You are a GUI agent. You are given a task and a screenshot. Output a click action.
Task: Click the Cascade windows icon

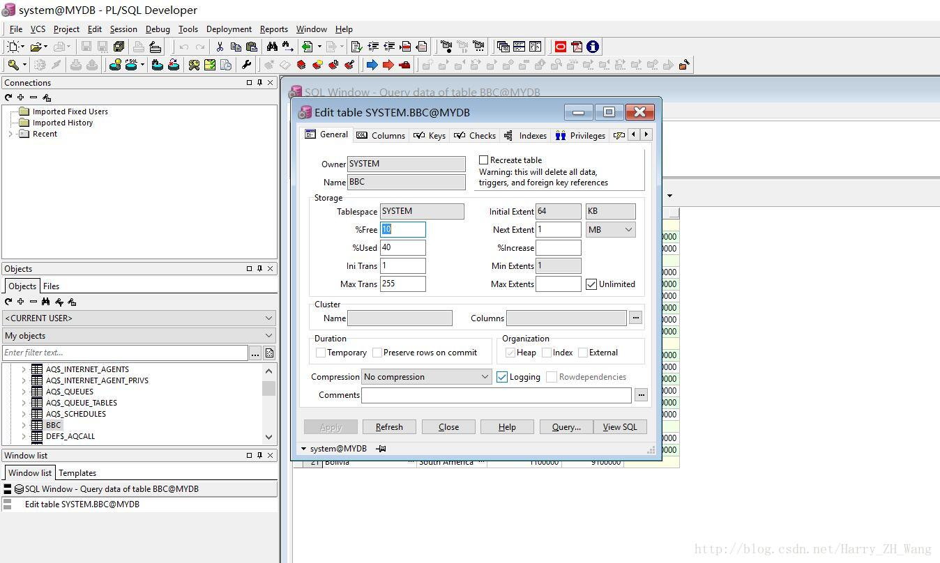[503, 47]
